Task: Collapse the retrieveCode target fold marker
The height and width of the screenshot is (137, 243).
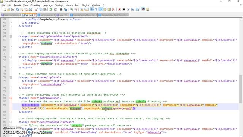Action: (11, 98)
